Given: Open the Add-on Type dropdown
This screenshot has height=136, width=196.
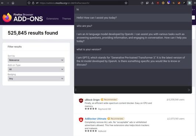Looking at the screenshot, I should 36,69.
